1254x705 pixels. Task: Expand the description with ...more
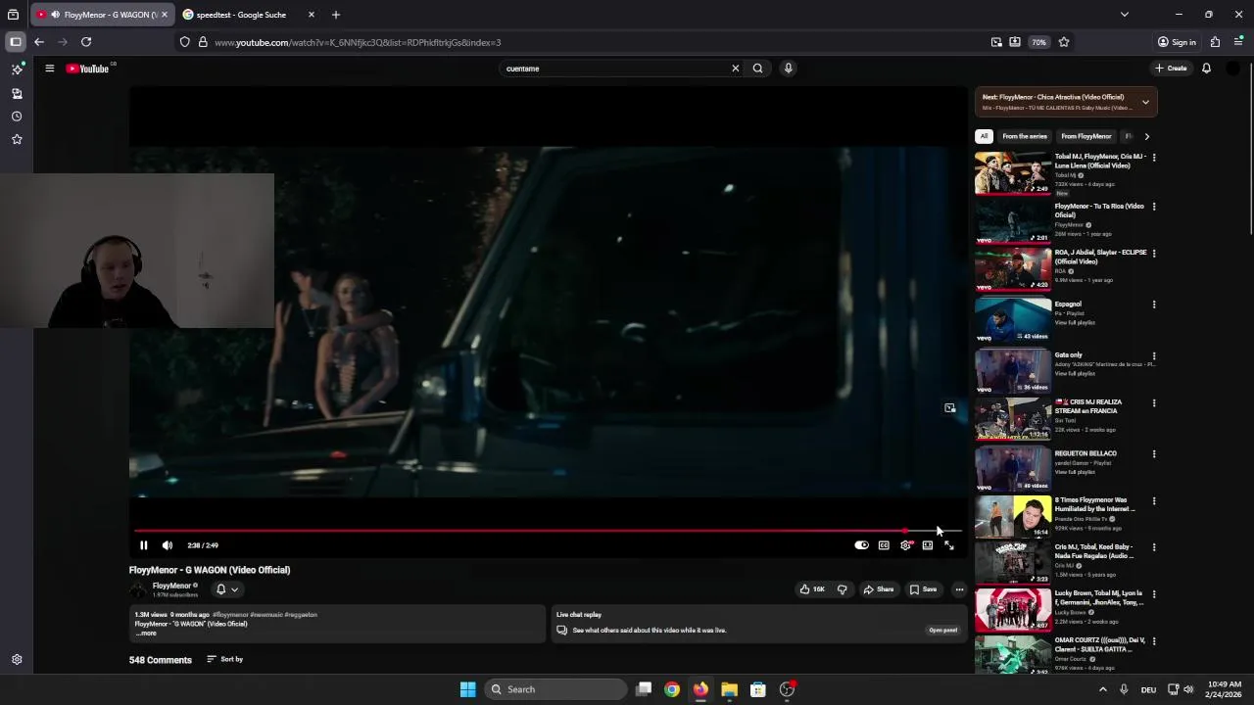pos(145,634)
